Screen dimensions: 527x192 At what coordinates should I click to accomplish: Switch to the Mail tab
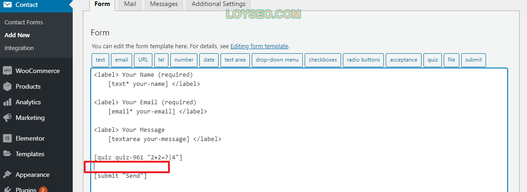point(130,5)
